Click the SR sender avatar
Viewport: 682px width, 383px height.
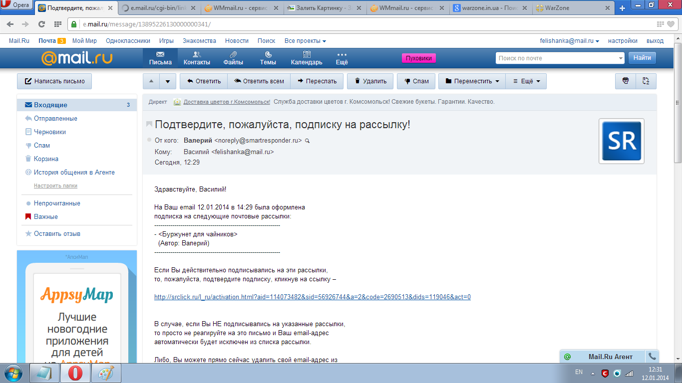click(x=622, y=141)
